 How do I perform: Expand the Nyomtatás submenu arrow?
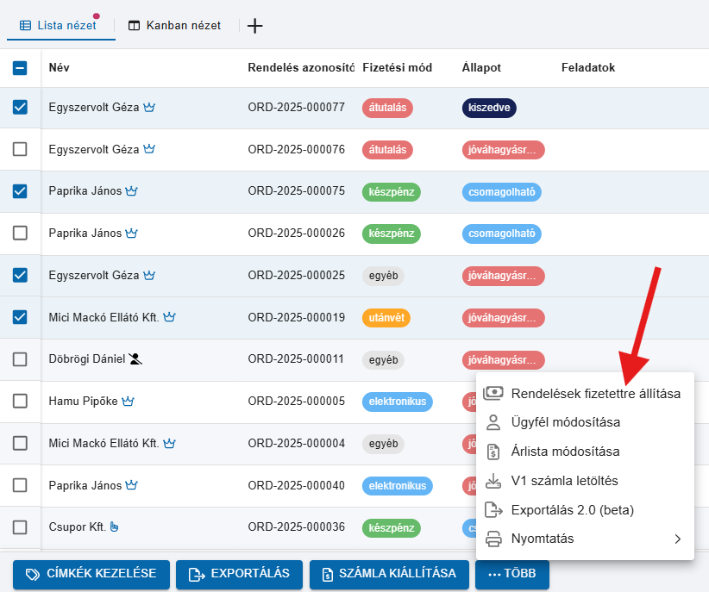click(677, 539)
